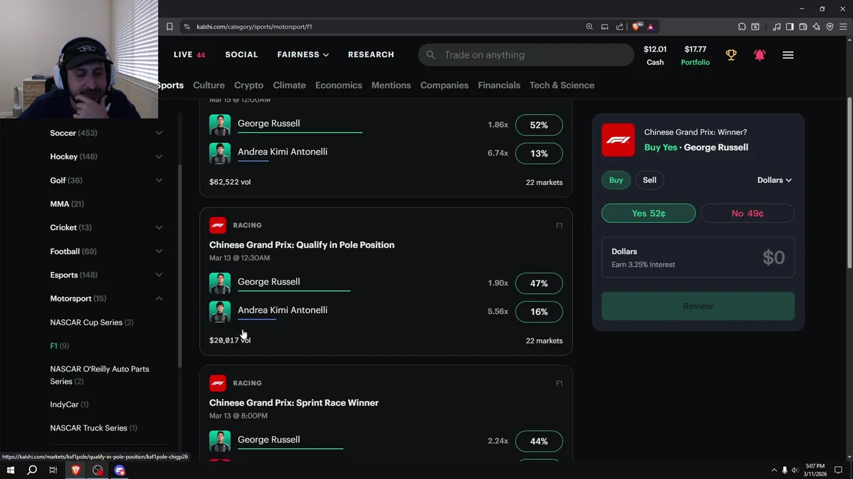Click the OBS Studio taskbar icon

point(98,470)
